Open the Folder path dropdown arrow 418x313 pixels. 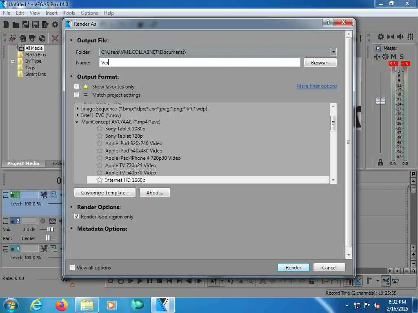pyautogui.click(x=334, y=52)
